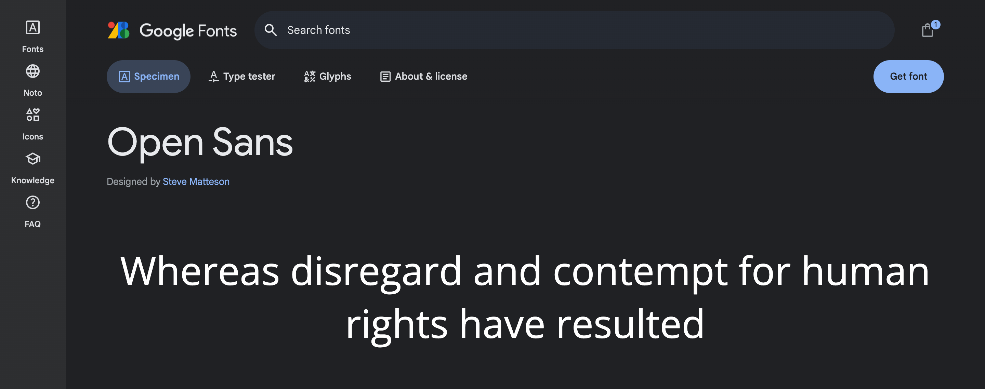
Task: Click the colorful Google Fonts logo mark
Action: pos(119,30)
